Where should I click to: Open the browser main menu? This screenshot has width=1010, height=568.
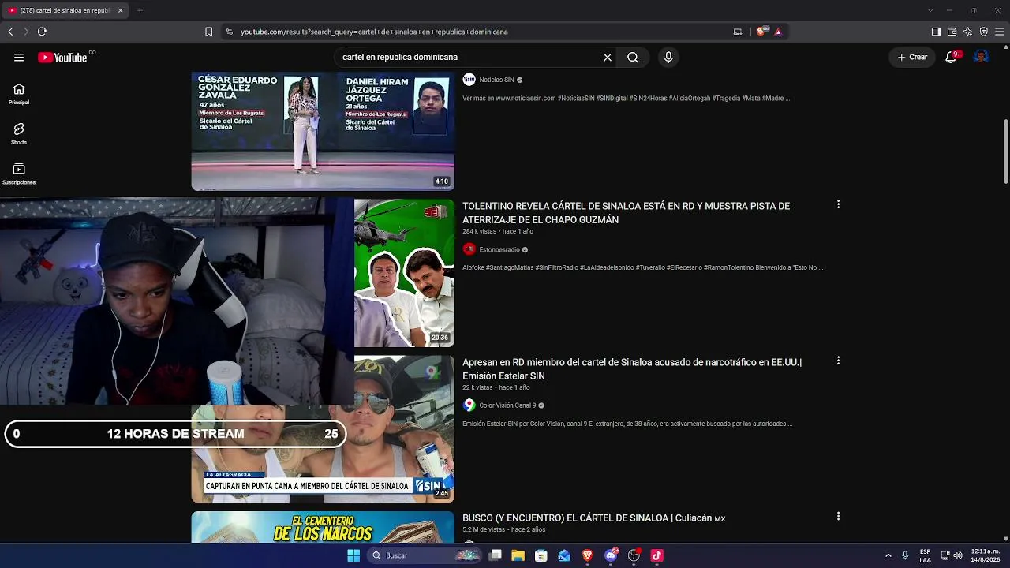coord(999,32)
